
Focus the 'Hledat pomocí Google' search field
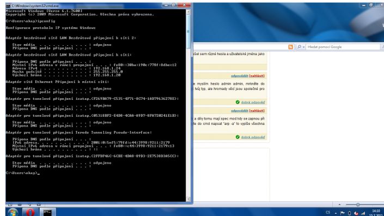[343, 47]
